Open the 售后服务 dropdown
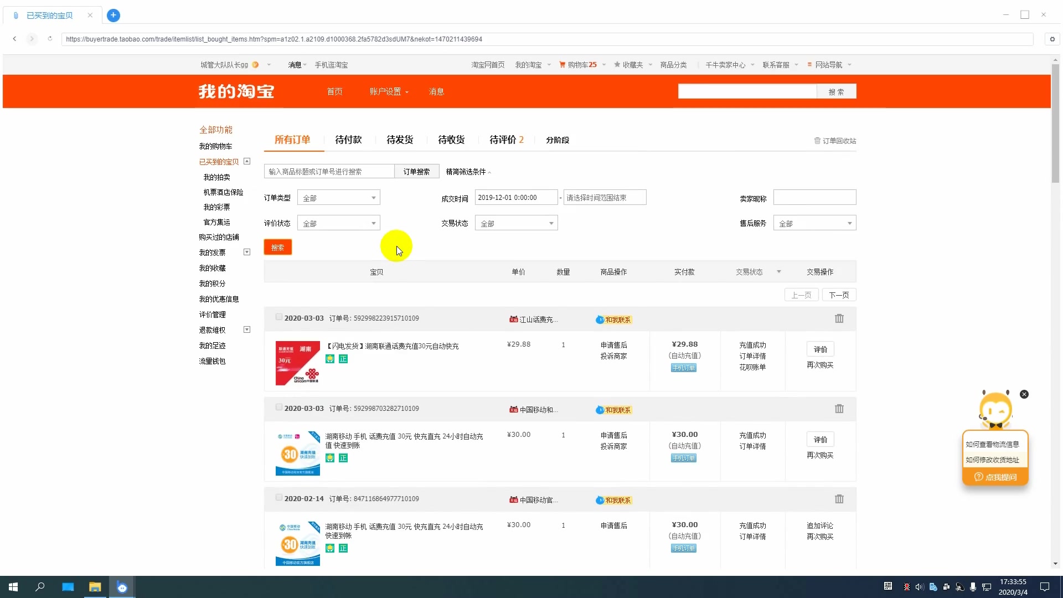 (814, 223)
